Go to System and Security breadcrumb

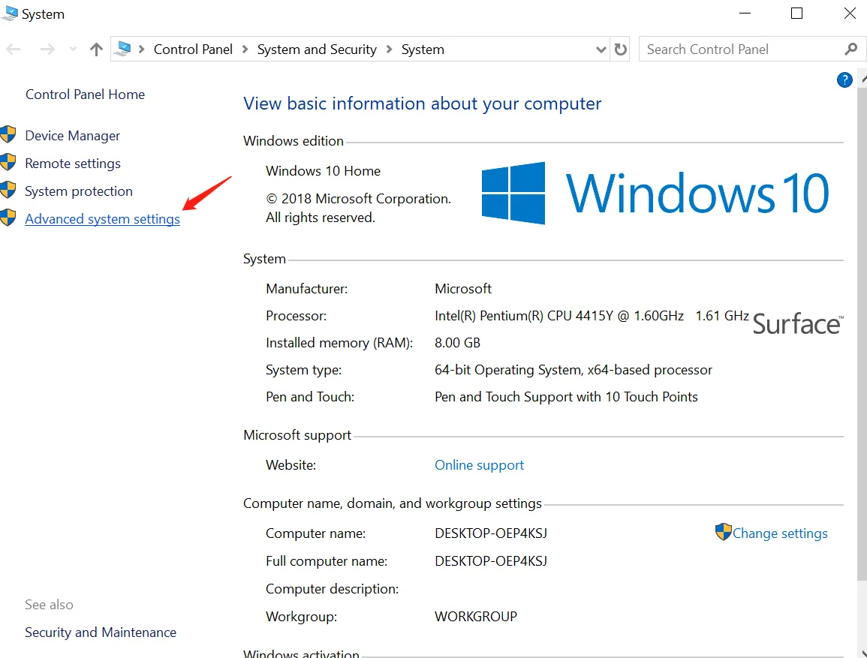click(317, 50)
